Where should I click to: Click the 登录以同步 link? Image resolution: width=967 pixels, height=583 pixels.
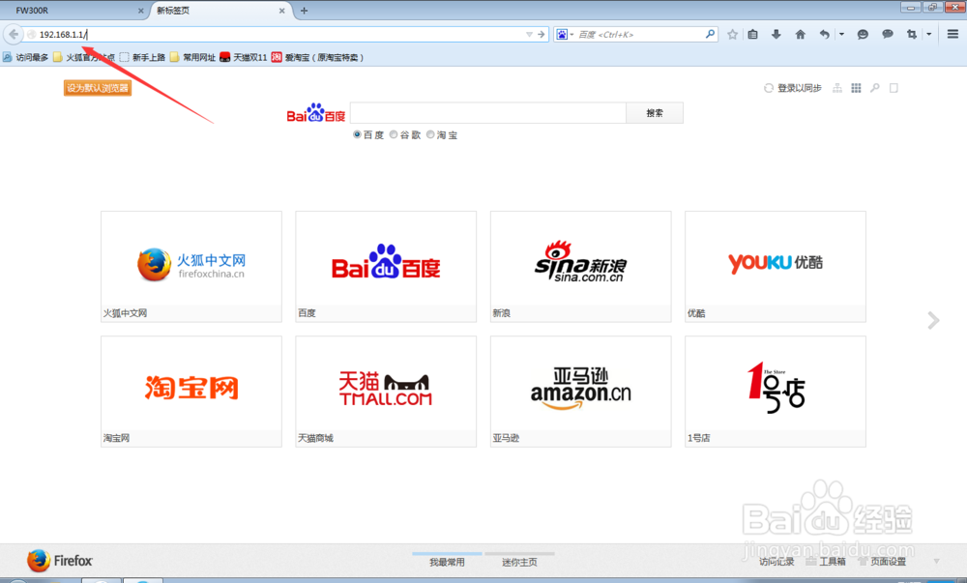(800, 87)
